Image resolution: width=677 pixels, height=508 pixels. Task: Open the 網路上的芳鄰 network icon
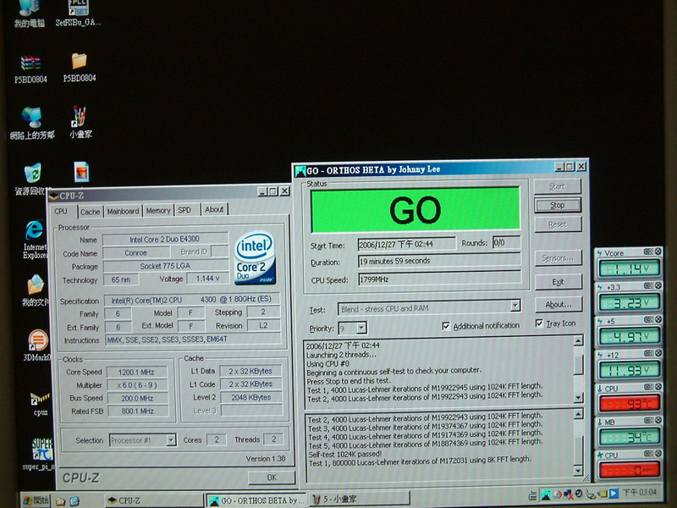[x=32, y=122]
